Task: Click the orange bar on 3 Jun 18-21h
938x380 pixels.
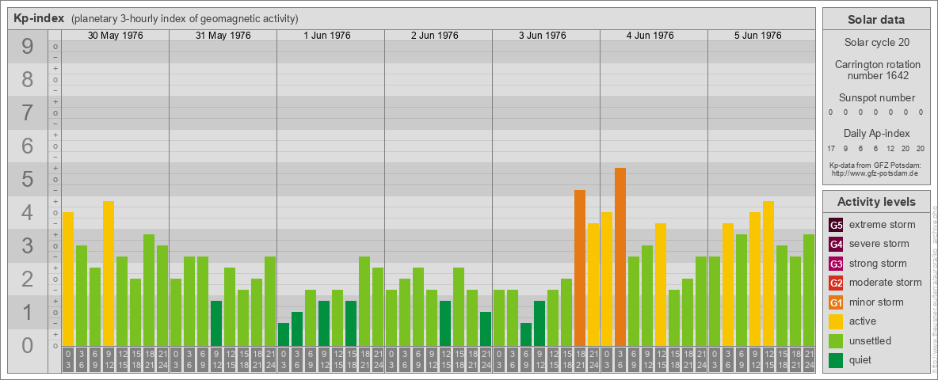Action: 580,268
